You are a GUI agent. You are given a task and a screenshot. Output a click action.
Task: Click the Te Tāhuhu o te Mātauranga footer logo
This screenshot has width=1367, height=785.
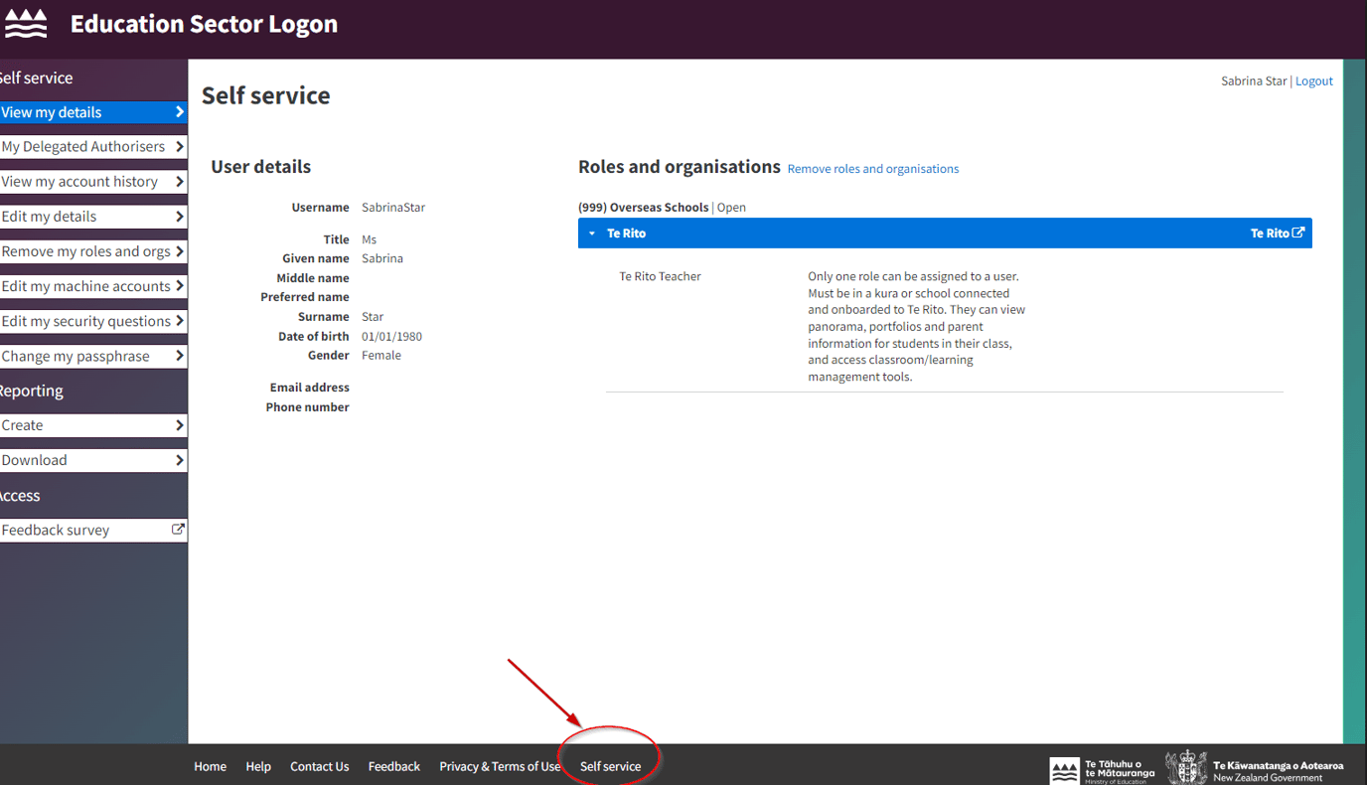(x=1103, y=770)
